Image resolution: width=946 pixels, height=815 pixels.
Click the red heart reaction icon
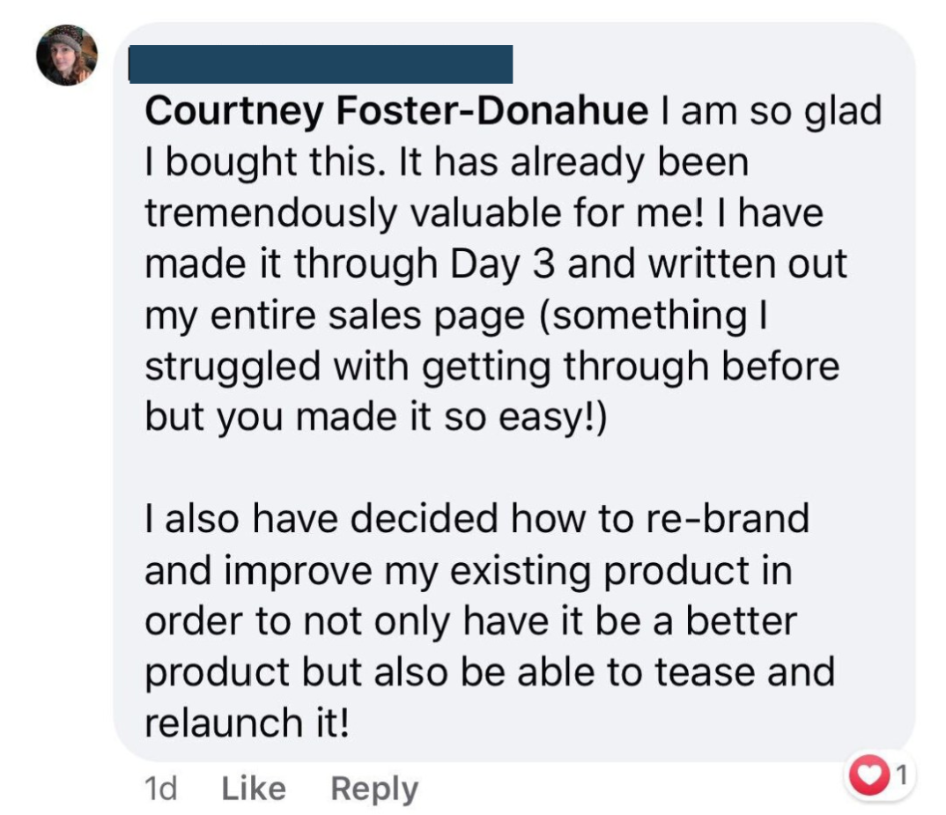(x=868, y=775)
